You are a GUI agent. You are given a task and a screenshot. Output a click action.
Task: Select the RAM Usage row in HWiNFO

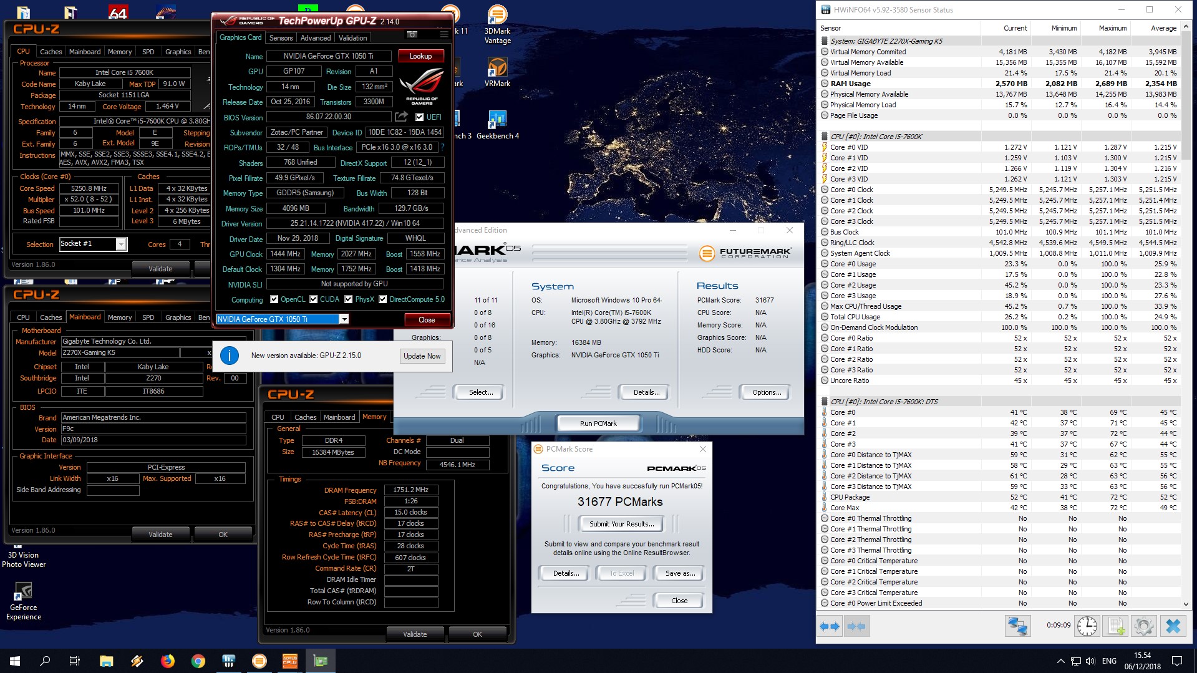999,84
